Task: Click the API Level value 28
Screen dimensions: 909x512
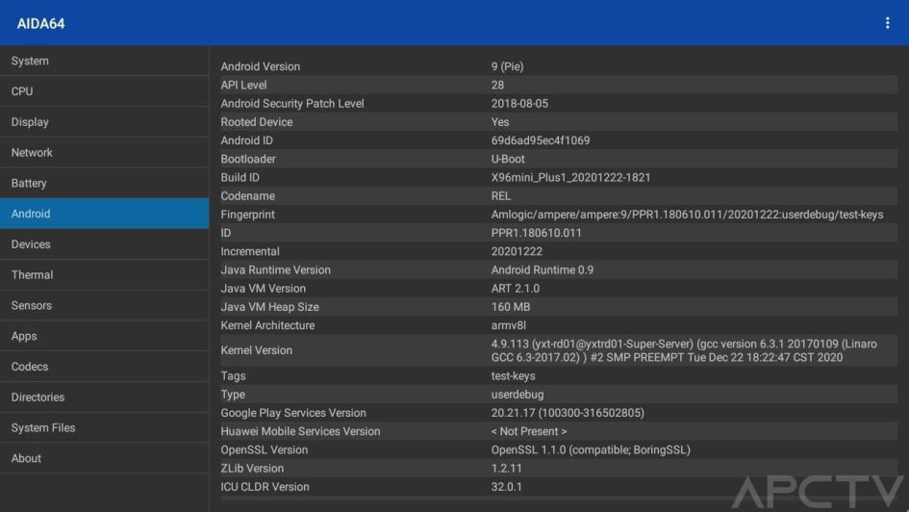Action: click(497, 86)
